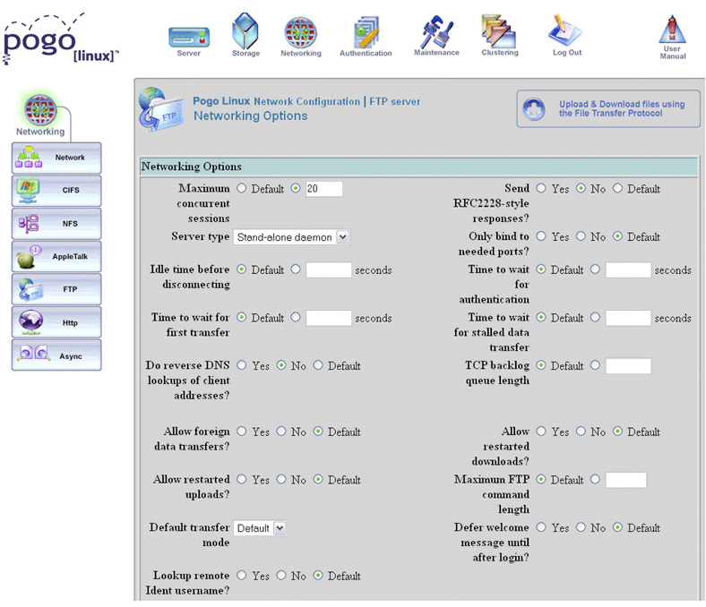Select No for allow restarted downloads

(581, 431)
